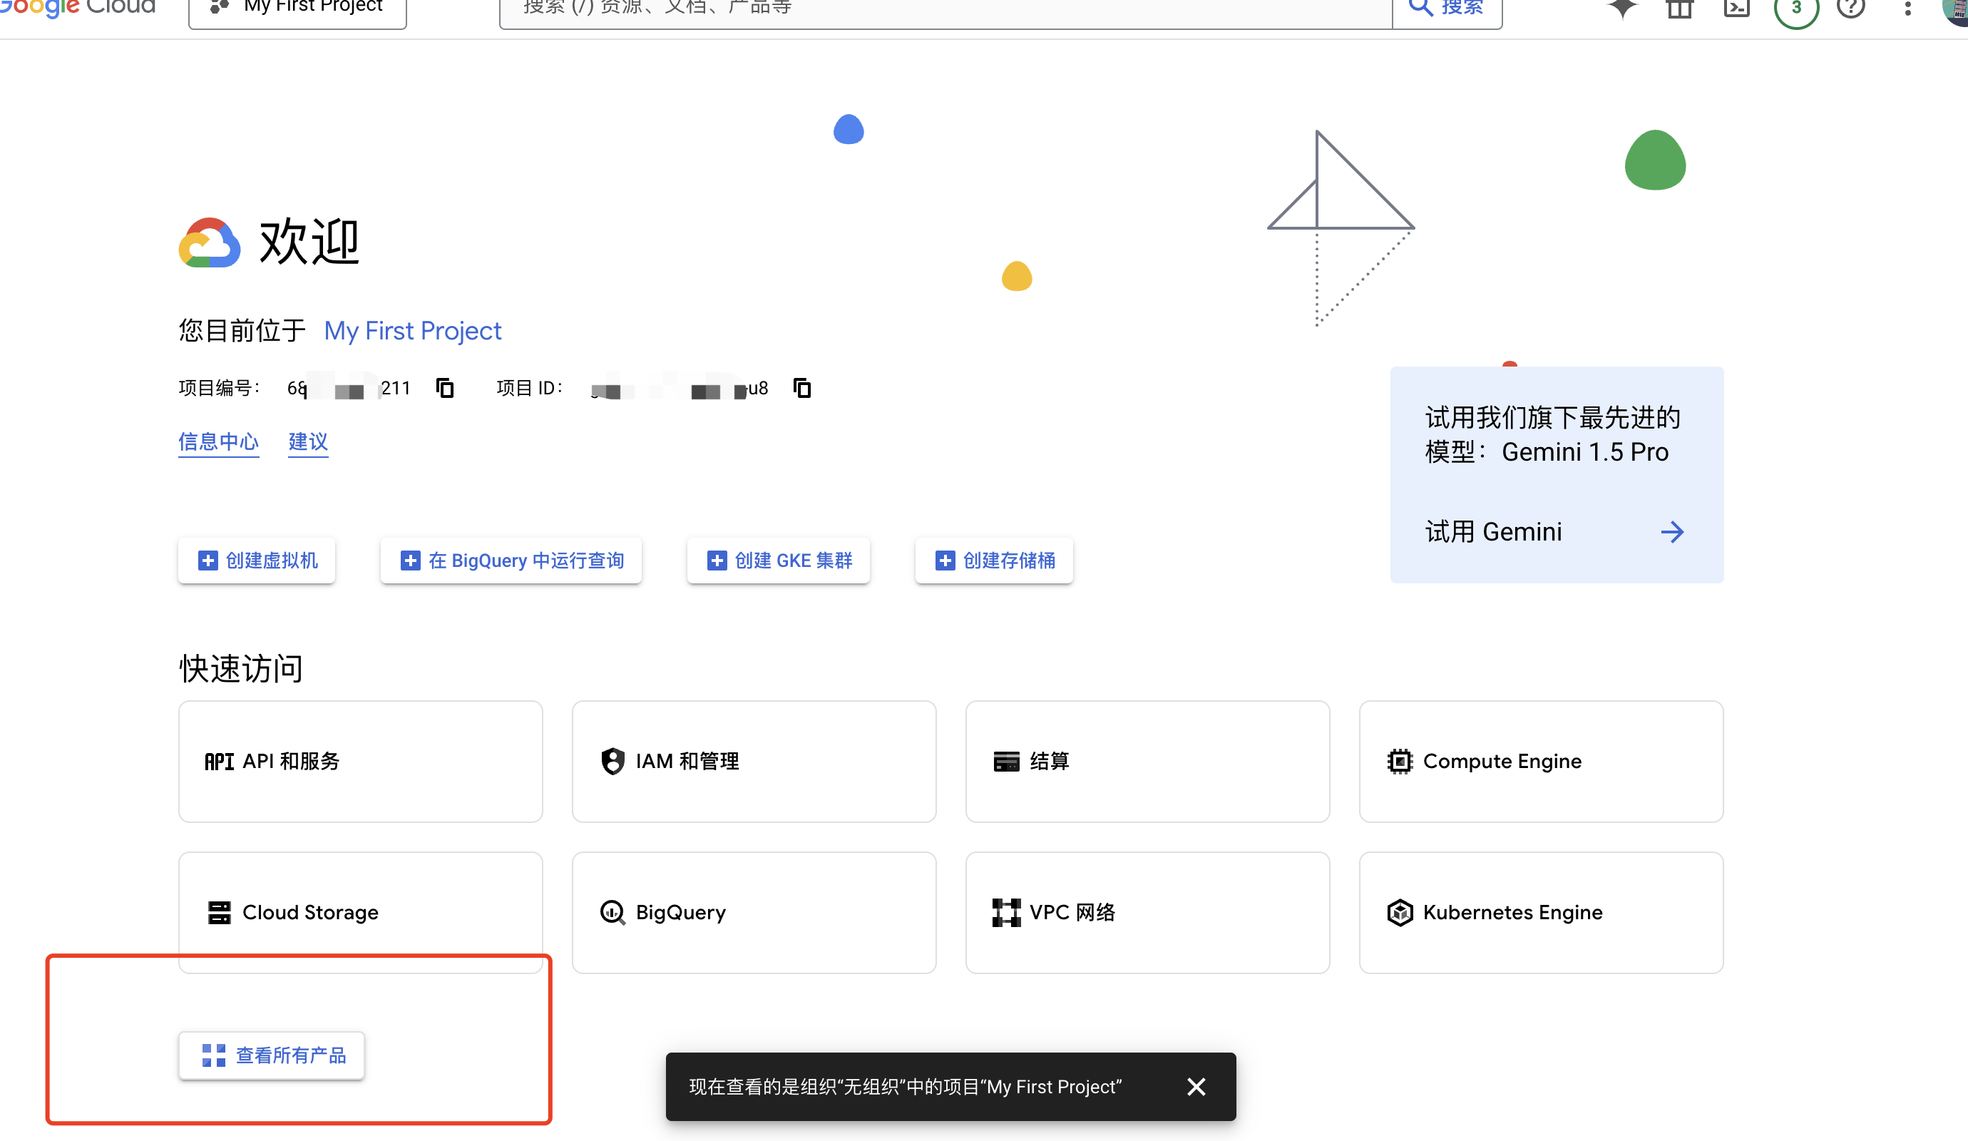Open Gemini AI sparkle icon
This screenshot has height=1141, width=1968.
(x=1622, y=9)
